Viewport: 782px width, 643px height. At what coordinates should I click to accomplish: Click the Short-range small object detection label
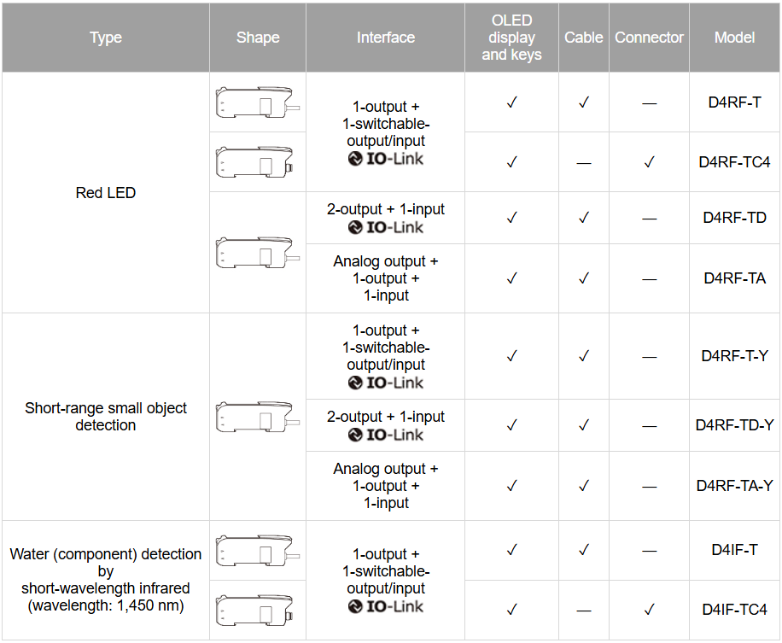tap(106, 417)
